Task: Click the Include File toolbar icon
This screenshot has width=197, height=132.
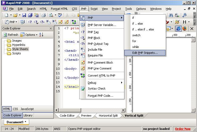Action: click(x=48, y=22)
